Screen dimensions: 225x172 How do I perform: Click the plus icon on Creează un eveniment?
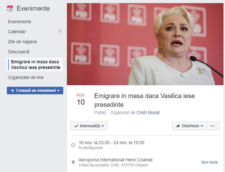pyautogui.click(x=13, y=91)
